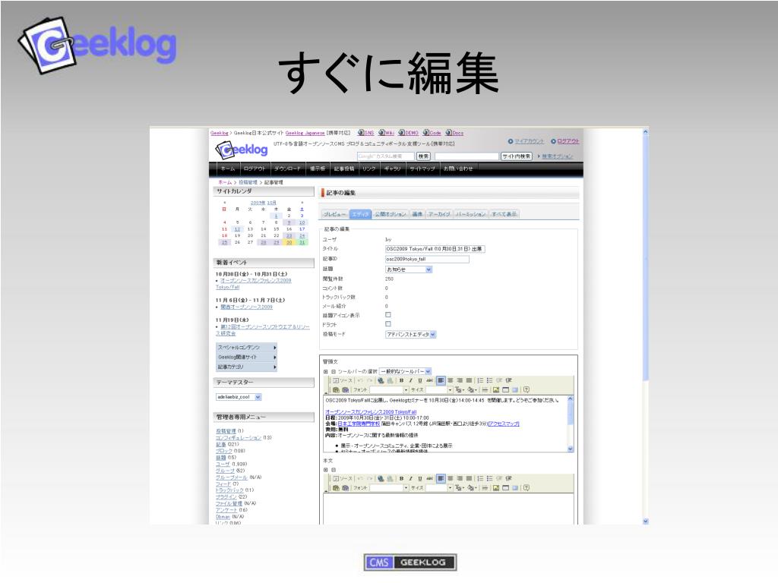Image resolution: width=778 pixels, height=583 pixels.
Task: Open the ツールバーの選択 dropdown
Action: (406, 371)
